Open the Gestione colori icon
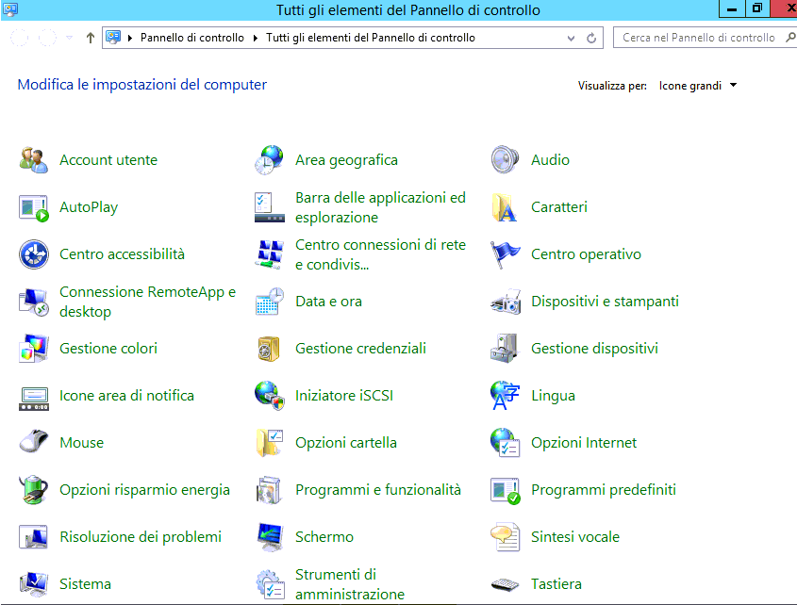The width and height of the screenshot is (797, 605). coord(34,349)
